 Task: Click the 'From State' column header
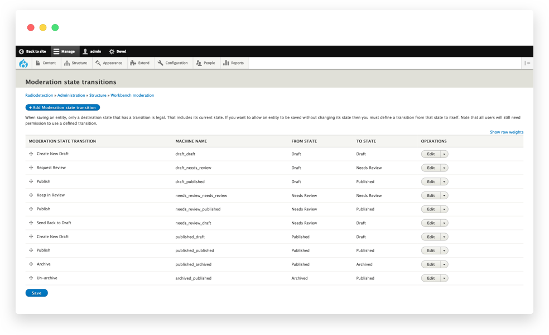(x=304, y=141)
